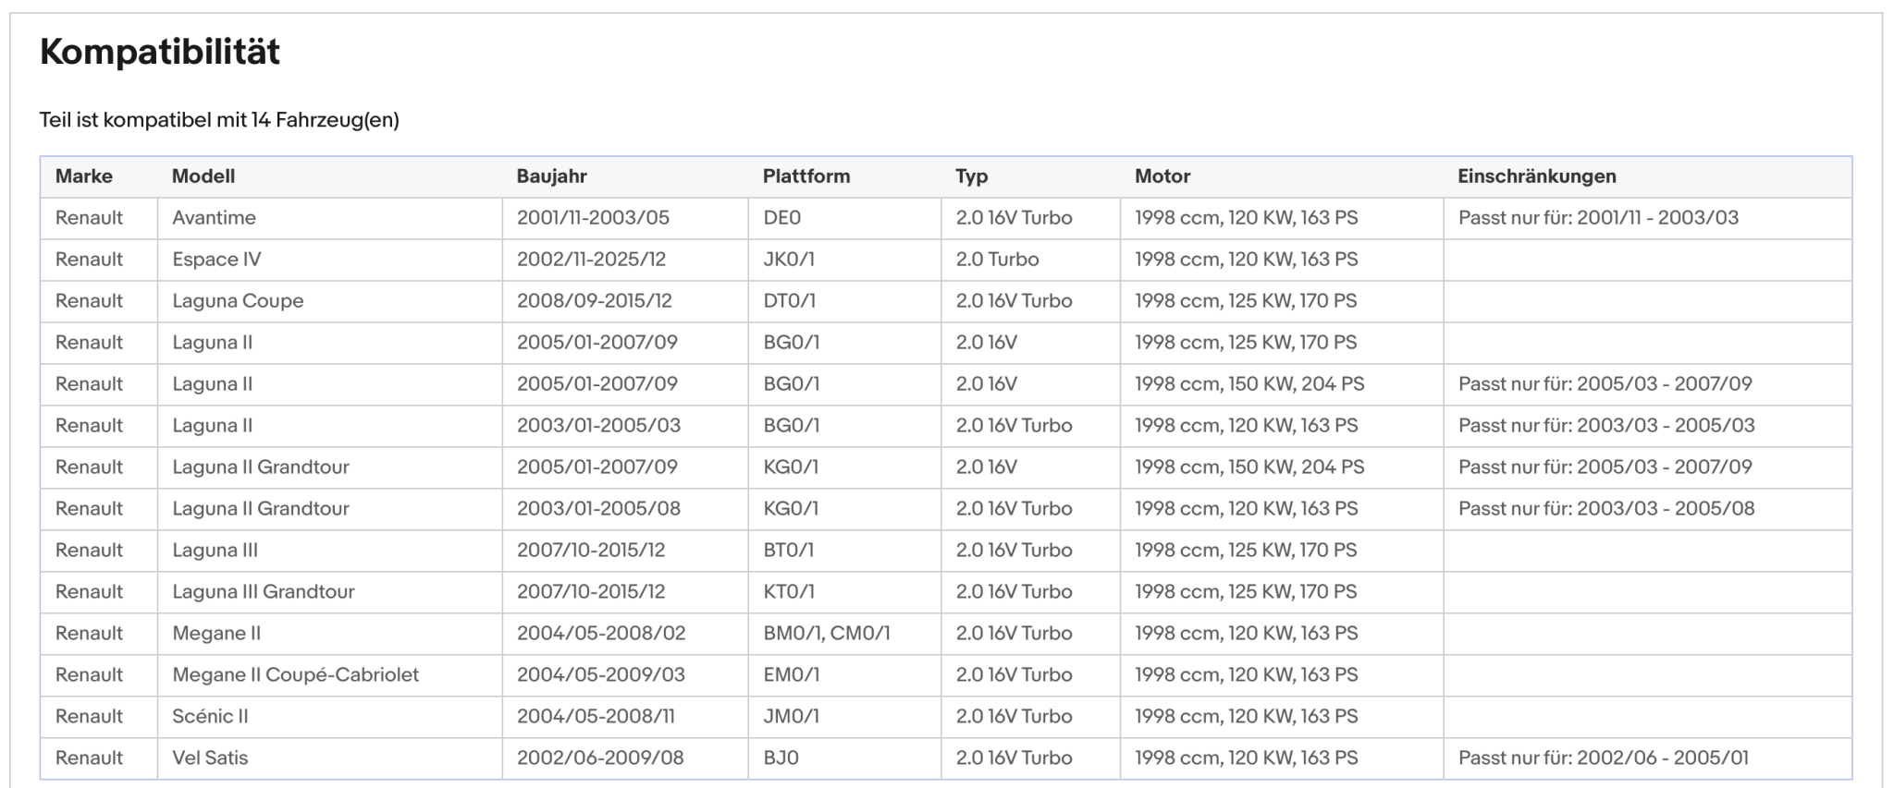Click the year range "2001/11-2003/05"

(593, 218)
